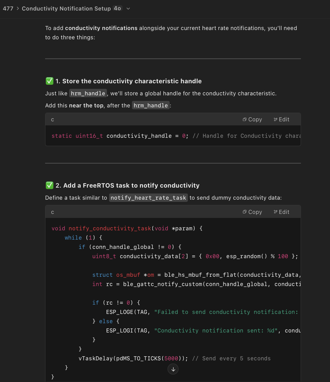The image size is (330, 382).
Task: Click the green checkmark before step 2
Action: 49,185
